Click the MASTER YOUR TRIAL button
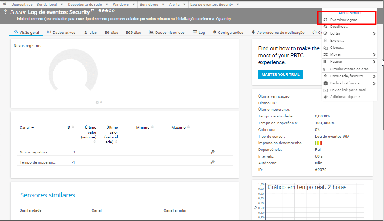384x221 pixels. [280, 75]
